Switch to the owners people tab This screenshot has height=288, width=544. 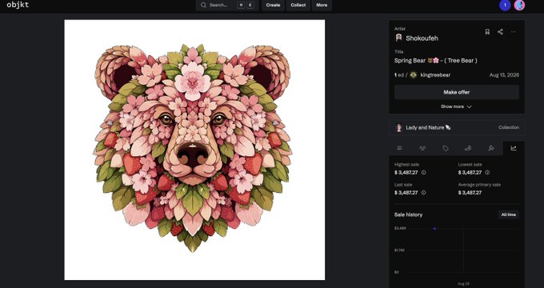point(422,148)
